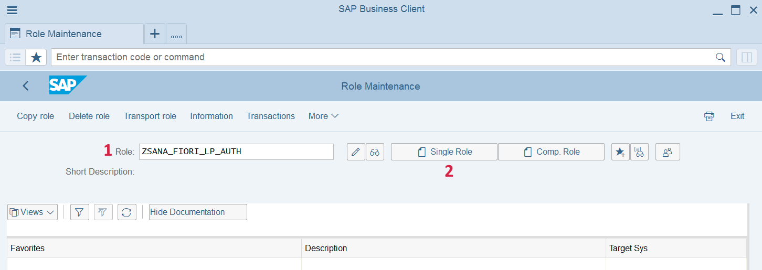Screen dimensions: 762x270
Task: Click the Role name input field
Action: click(236, 152)
